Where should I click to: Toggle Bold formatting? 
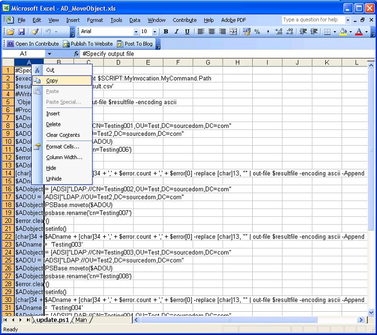166,32
